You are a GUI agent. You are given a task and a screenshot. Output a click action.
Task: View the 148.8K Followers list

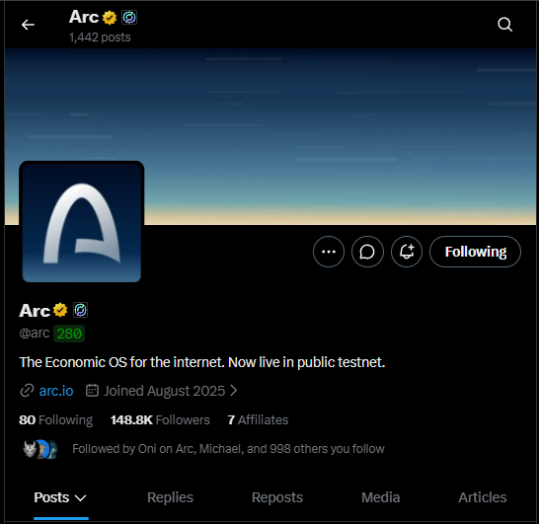point(160,419)
